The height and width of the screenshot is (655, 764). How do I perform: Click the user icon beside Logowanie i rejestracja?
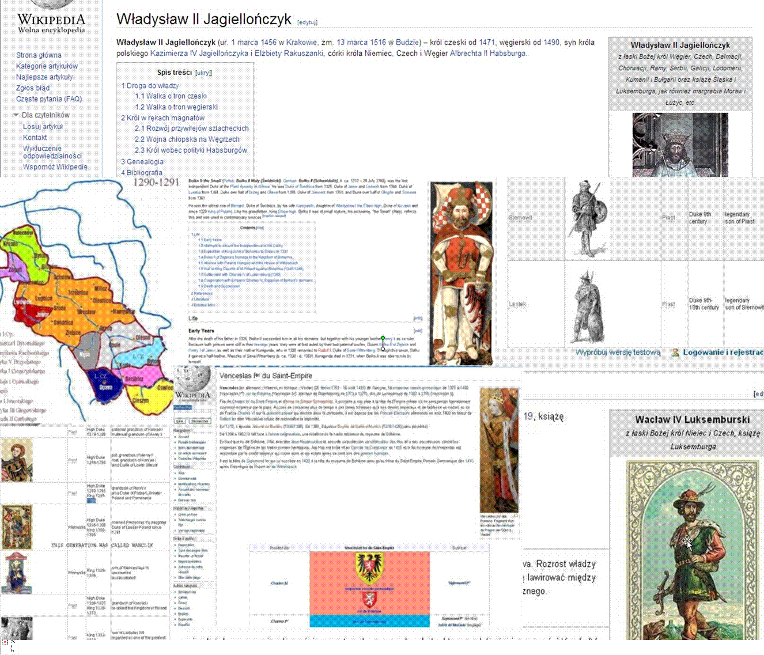(675, 352)
